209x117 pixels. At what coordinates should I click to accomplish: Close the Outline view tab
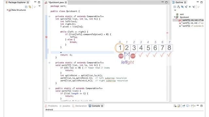(x=185, y=2)
